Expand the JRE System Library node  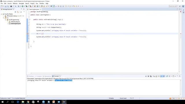tap(3, 16)
